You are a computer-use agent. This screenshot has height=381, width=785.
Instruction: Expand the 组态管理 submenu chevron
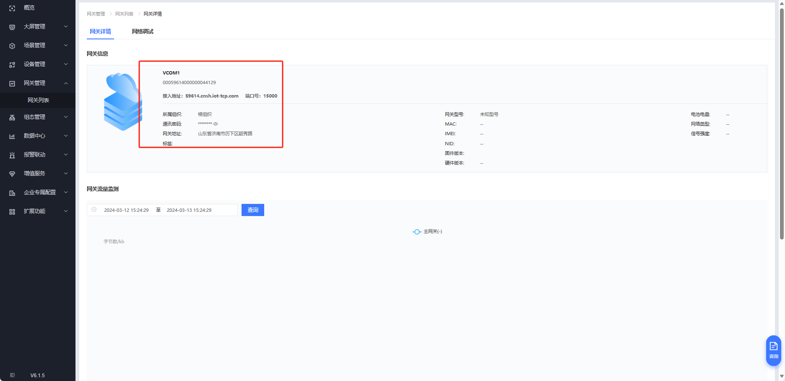click(x=66, y=117)
